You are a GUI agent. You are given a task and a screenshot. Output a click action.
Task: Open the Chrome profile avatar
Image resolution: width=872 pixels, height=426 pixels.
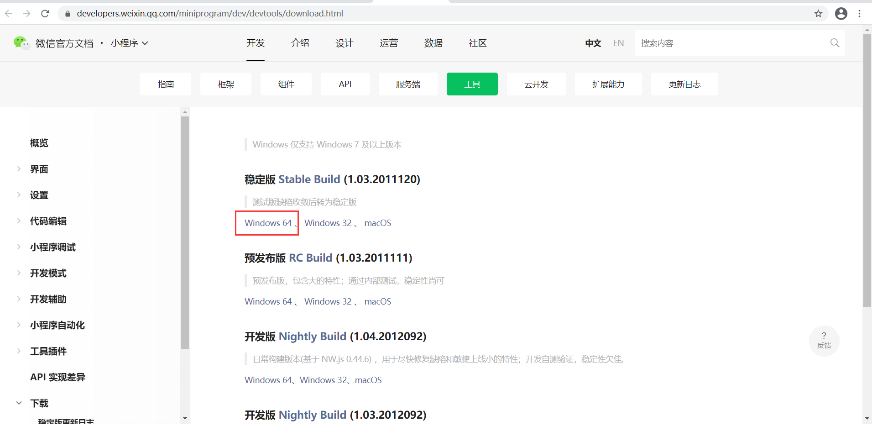click(x=841, y=14)
